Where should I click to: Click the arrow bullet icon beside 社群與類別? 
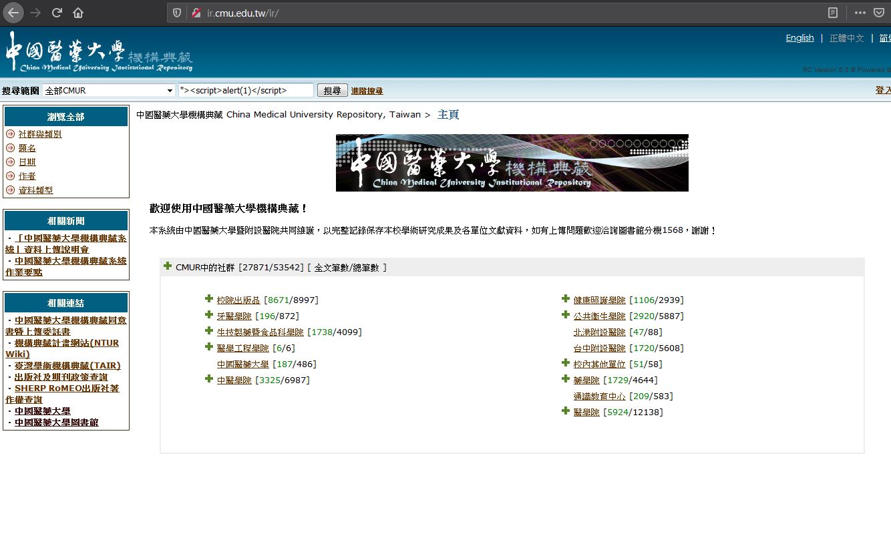click(10, 134)
